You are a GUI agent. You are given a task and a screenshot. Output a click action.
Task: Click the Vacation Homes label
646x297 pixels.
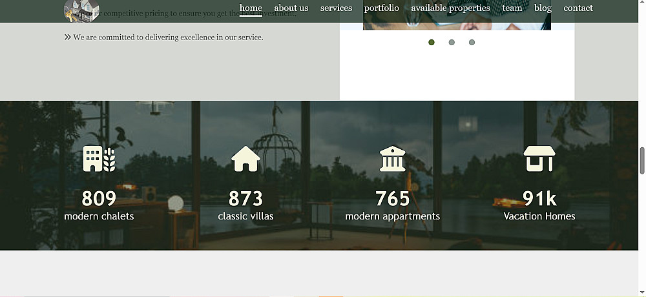click(x=539, y=216)
